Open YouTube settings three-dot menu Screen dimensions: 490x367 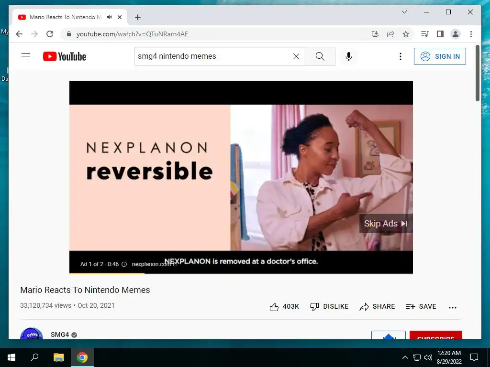tap(401, 56)
